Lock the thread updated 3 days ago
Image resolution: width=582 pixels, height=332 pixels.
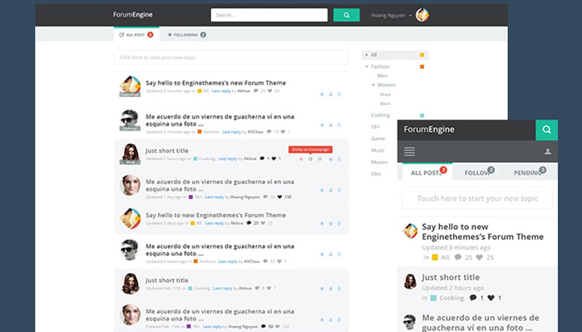pos(330,223)
